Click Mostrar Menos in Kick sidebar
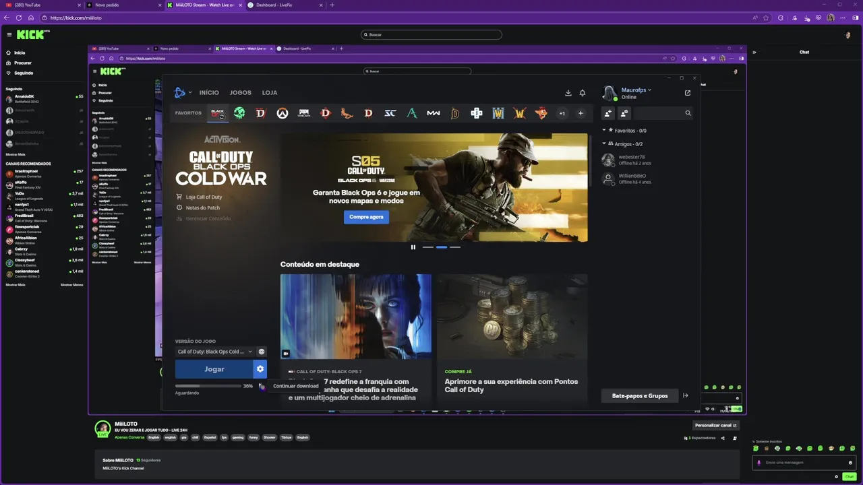 click(72, 285)
